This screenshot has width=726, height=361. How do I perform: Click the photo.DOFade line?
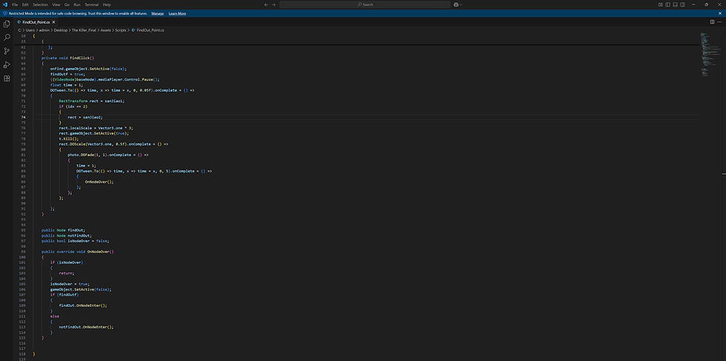tap(108, 155)
